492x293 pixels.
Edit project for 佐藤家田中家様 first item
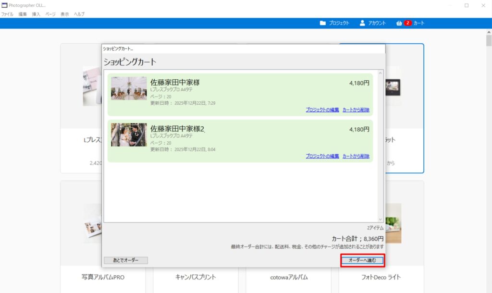point(322,110)
